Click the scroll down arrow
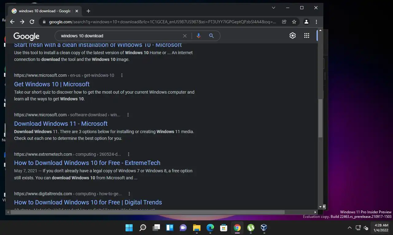This screenshot has width=393, height=235. [x=320, y=207]
